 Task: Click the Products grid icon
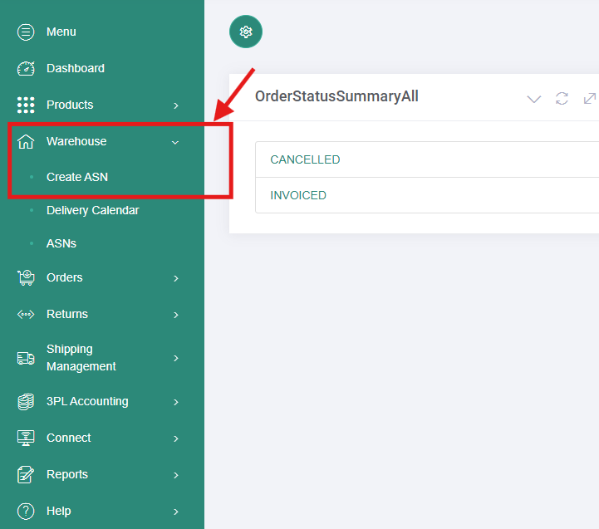(26, 105)
